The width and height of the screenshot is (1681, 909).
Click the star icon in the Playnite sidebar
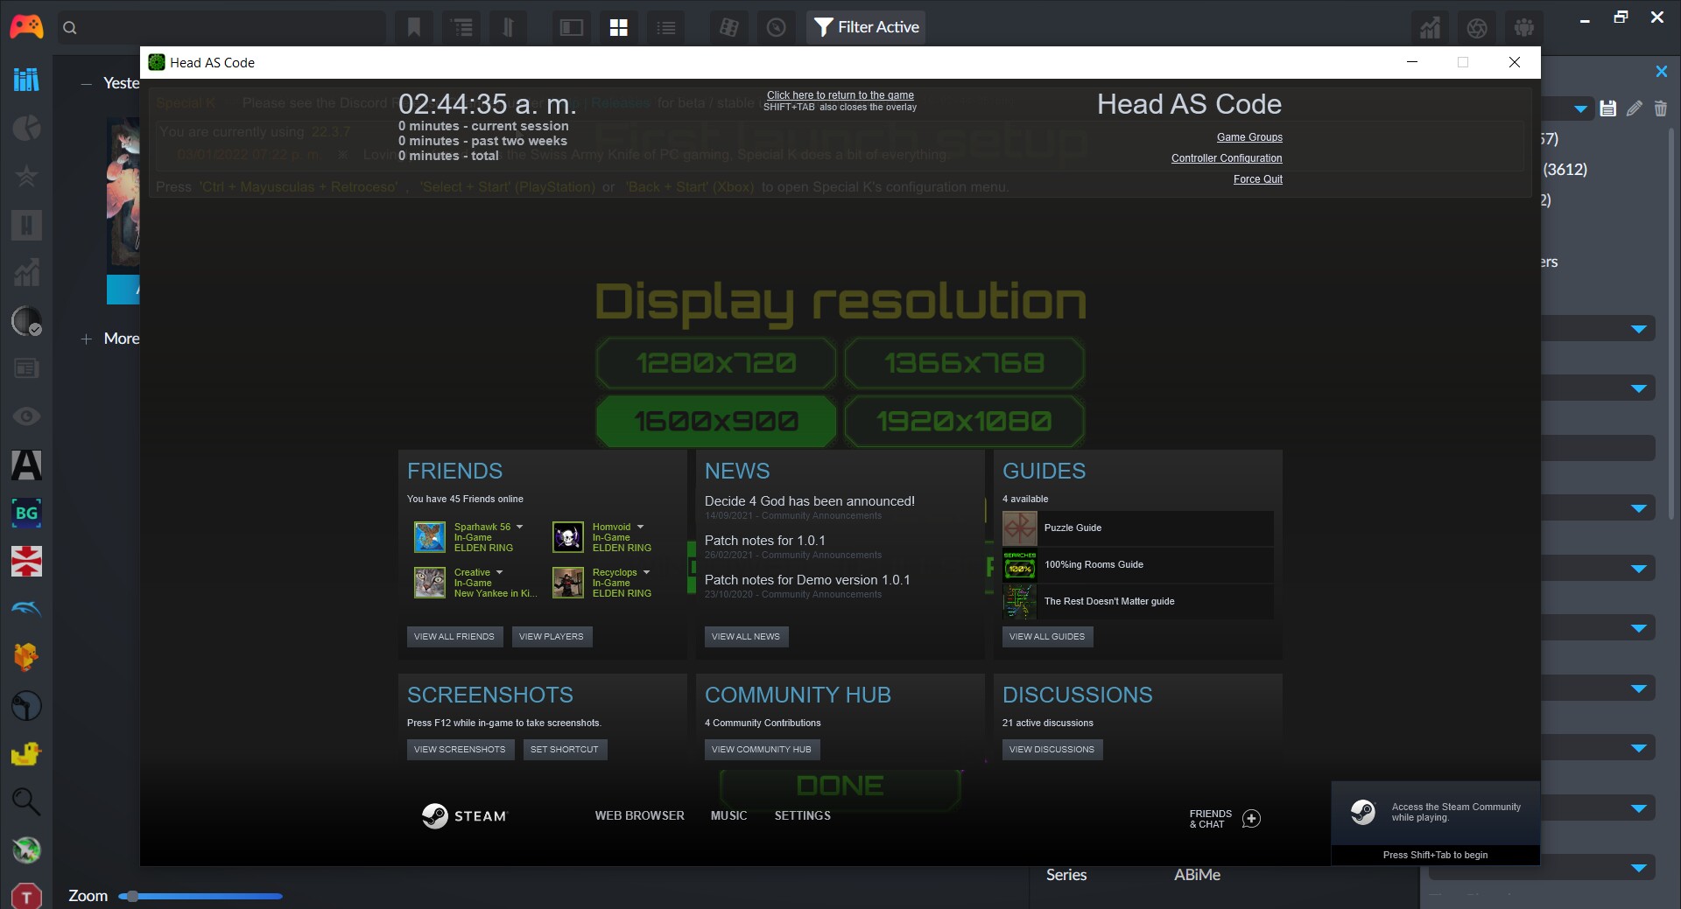pyautogui.click(x=26, y=176)
